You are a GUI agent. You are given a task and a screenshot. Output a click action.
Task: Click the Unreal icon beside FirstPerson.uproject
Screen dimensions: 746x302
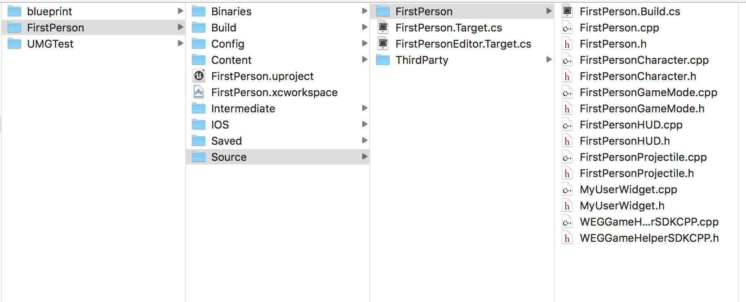click(x=199, y=76)
